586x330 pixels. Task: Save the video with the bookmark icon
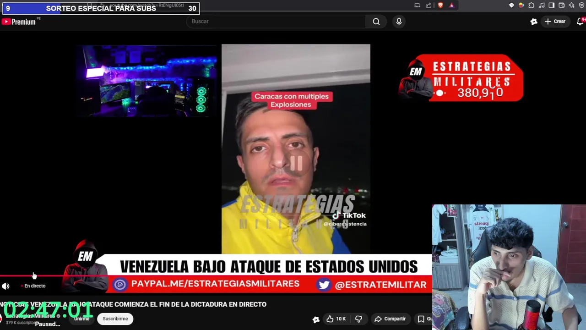(421, 319)
